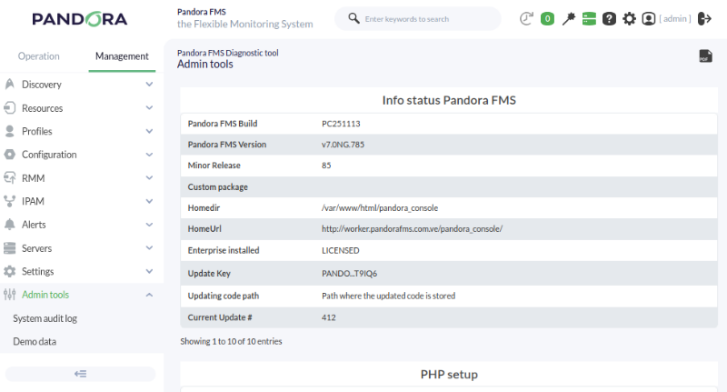Click the Admin tools menu label
Viewport: 727px width, 392px height.
pos(45,295)
